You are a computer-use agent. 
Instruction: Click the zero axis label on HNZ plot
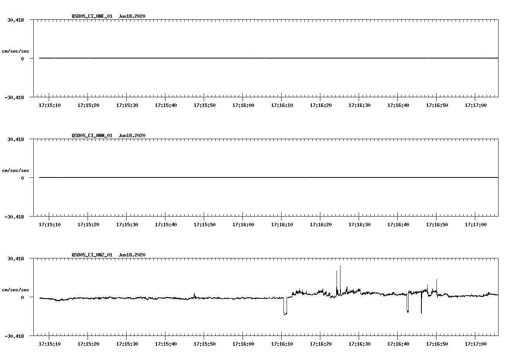tap(22, 297)
